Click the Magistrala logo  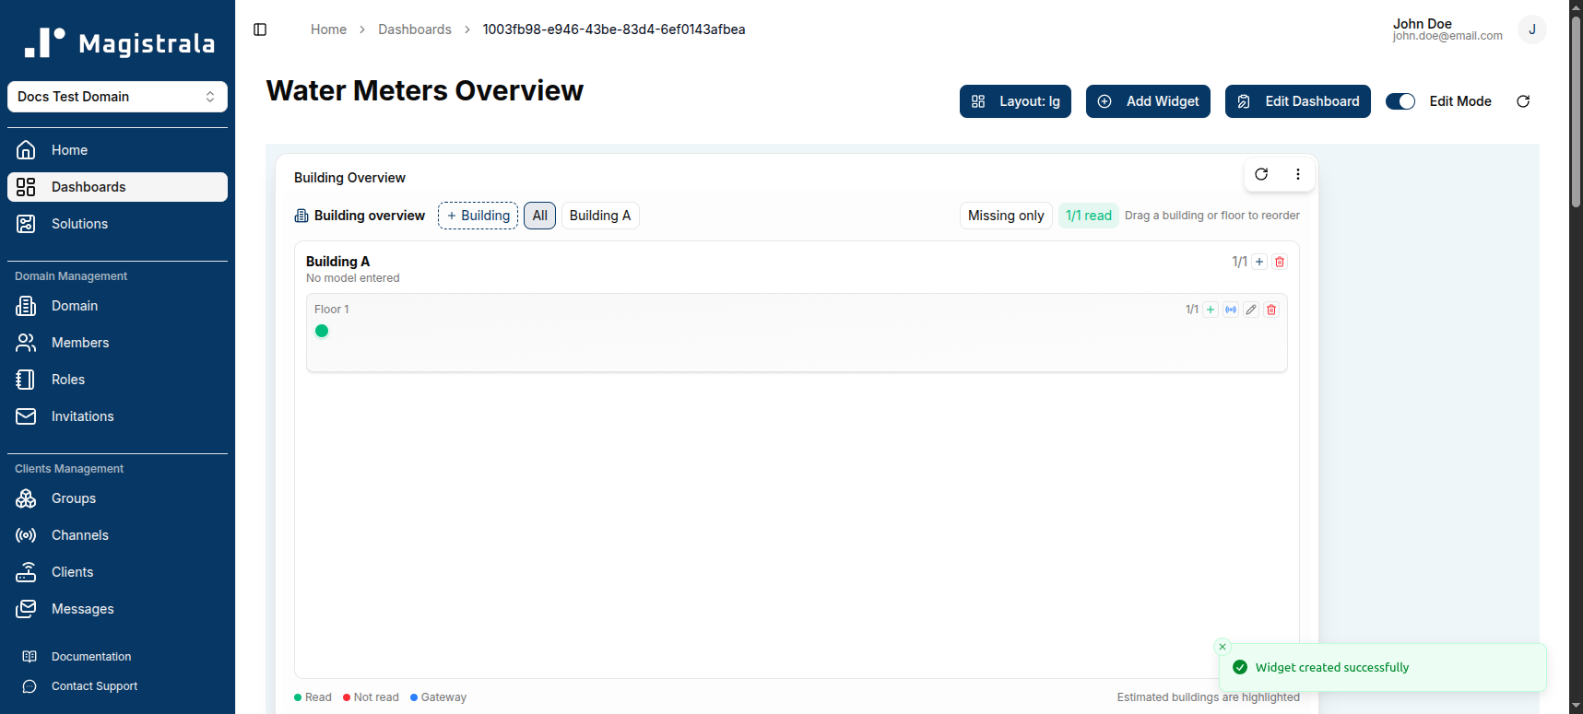118,43
